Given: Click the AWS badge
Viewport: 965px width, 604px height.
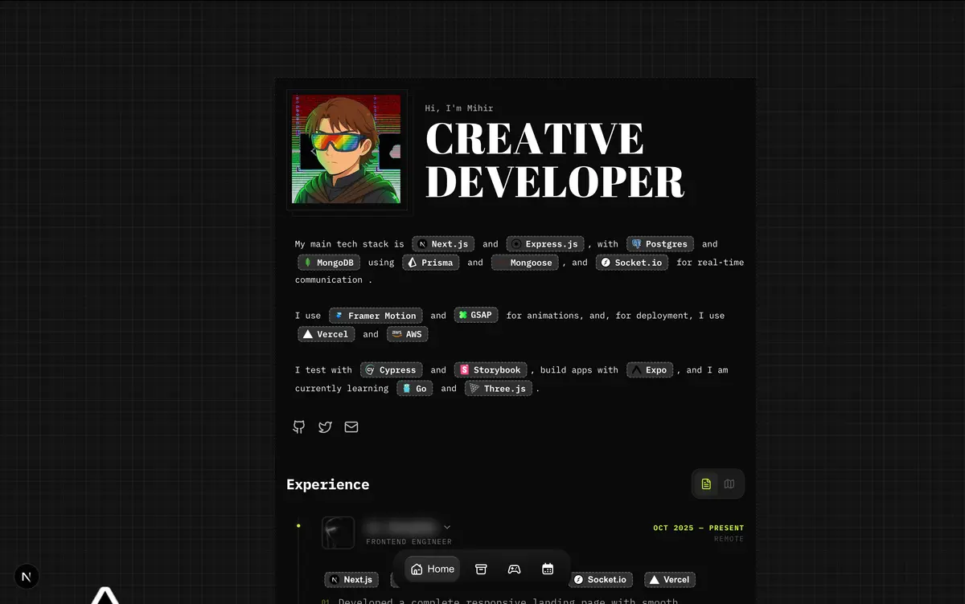Looking at the screenshot, I should tap(408, 334).
